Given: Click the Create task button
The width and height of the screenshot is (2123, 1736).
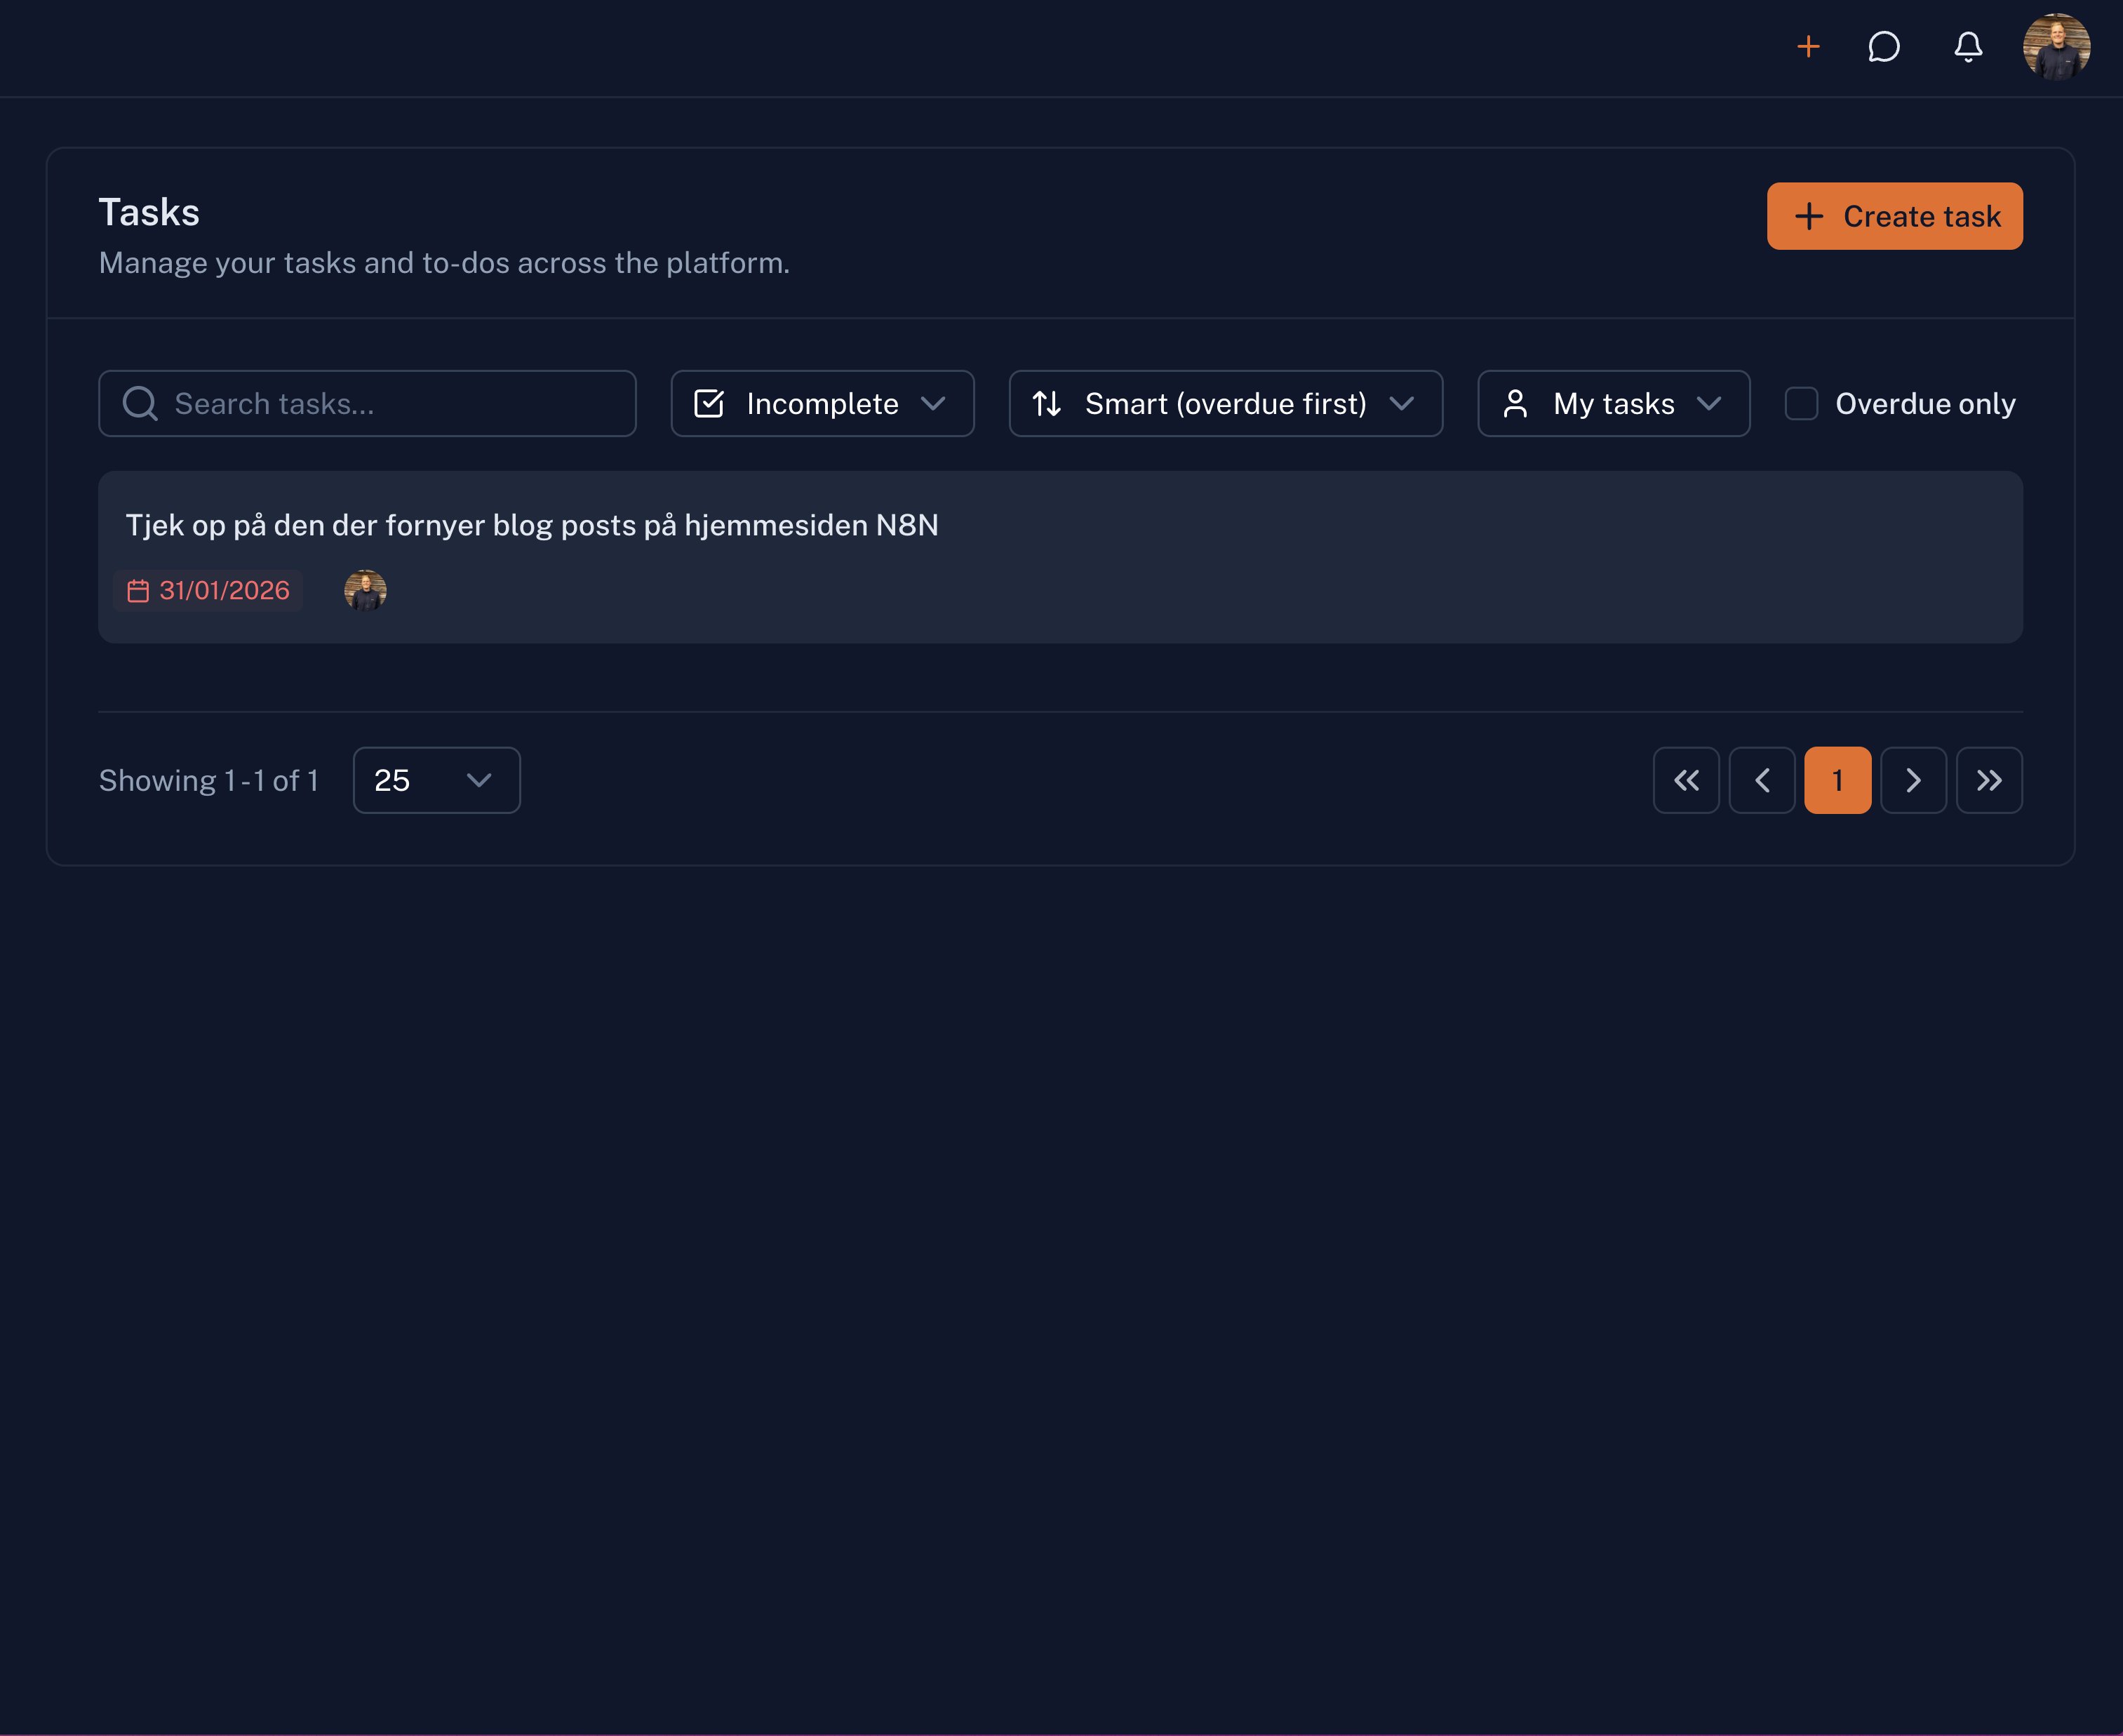Looking at the screenshot, I should pos(1894,216).
